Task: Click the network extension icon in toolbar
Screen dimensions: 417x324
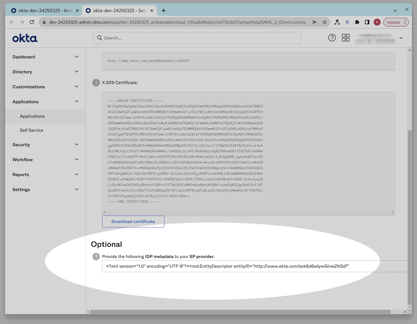Action: tap(337, 22)
